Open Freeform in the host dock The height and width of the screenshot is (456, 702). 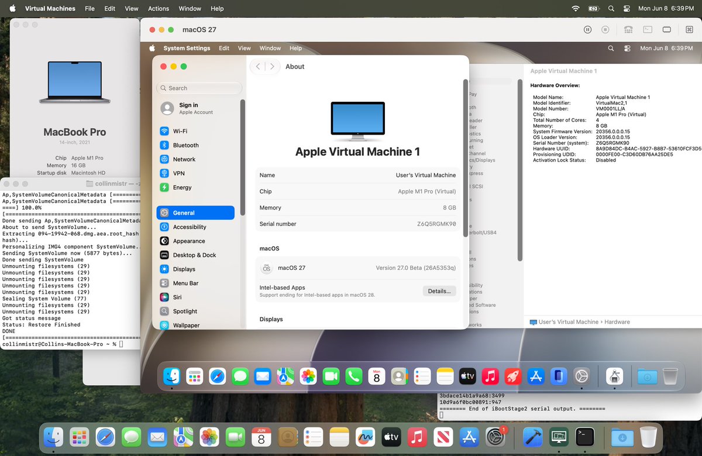click(x=365, y=437)
